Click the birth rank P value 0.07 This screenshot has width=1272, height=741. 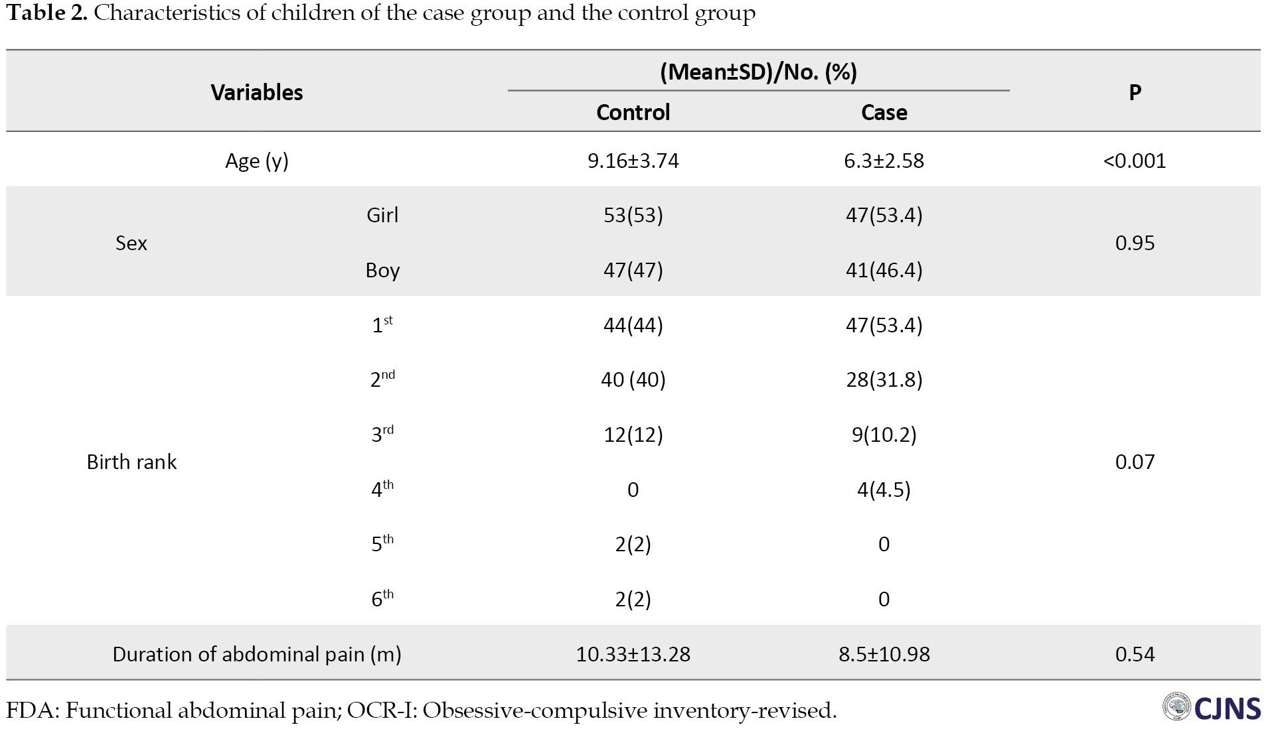click(1135, 462)
